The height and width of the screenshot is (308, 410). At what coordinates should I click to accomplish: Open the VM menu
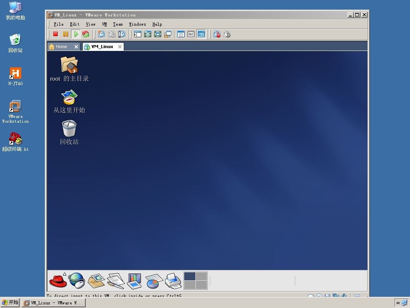click(105, 24)
